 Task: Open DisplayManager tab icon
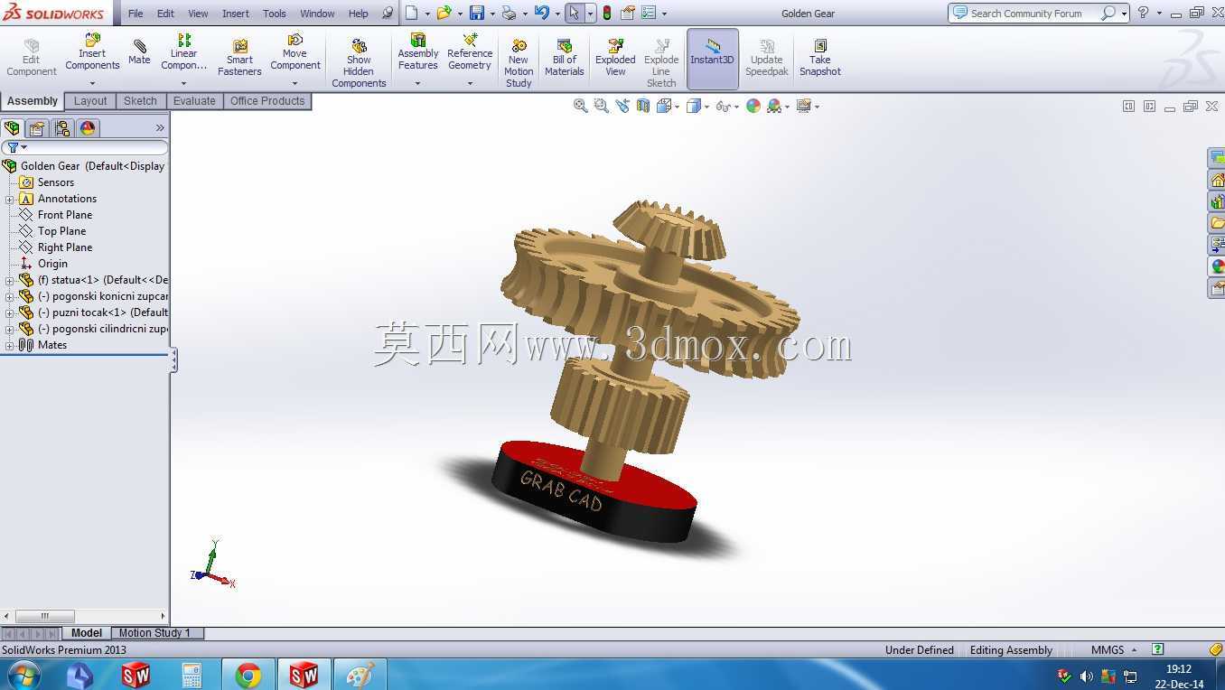88,128
